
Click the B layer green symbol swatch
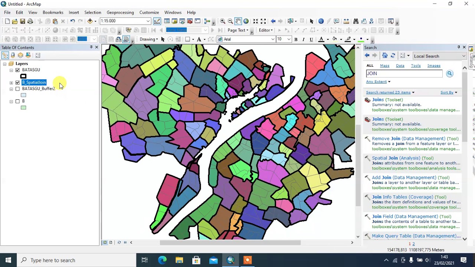(x=23, y=108)
